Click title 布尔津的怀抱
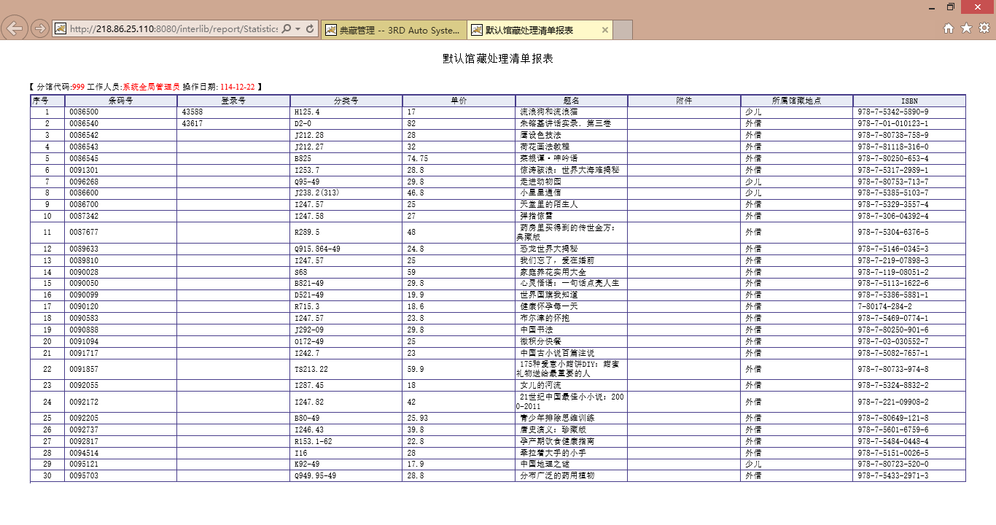Screen dimensions: 996x525 coord(545,319)
